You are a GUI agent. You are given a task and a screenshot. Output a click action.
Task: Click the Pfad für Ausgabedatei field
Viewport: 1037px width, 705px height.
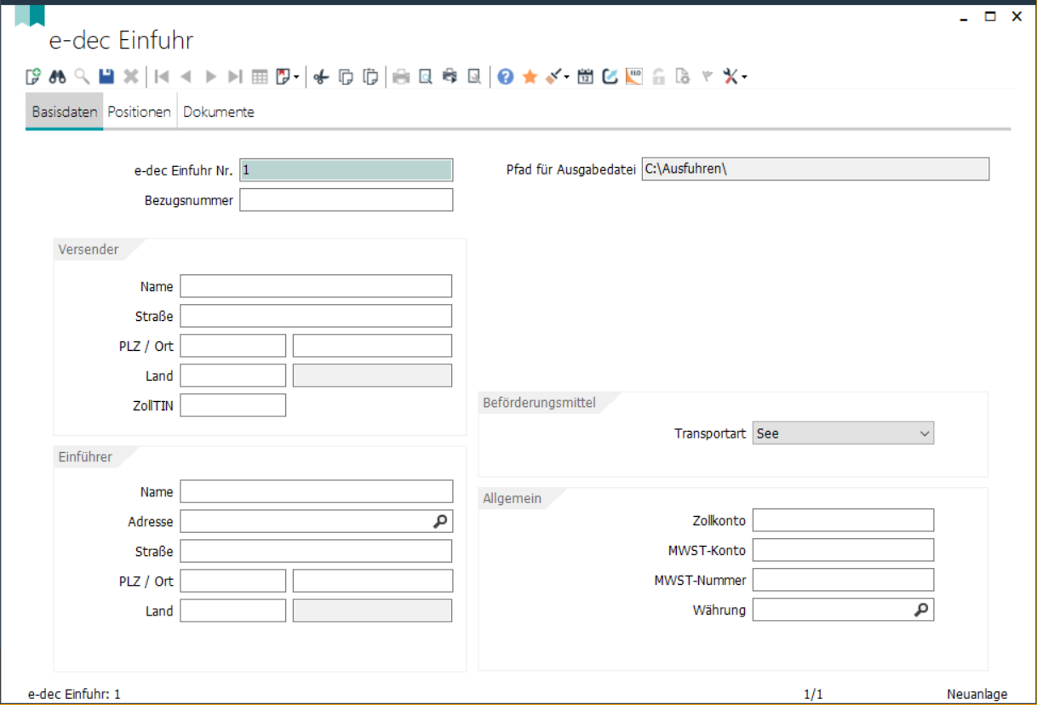(x=816, y=169)
